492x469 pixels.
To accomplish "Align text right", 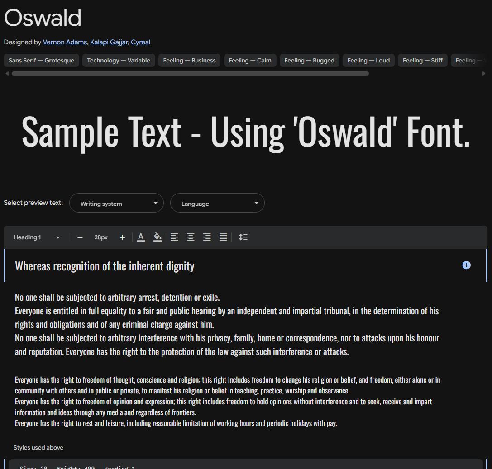I will click(x=207, y=237).
